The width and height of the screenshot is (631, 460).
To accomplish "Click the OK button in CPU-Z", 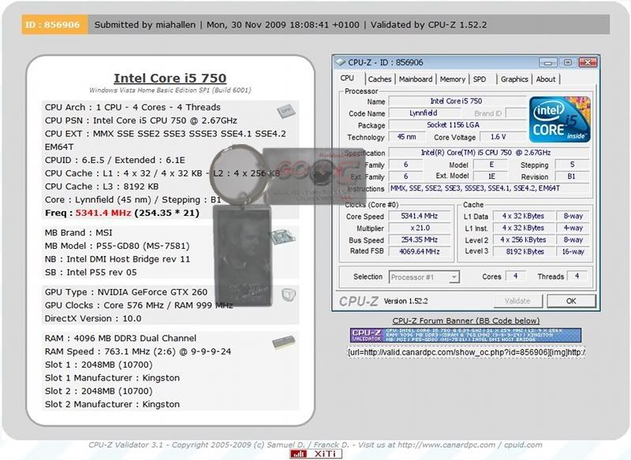I will pyautogui.click(x=571, y=301).
